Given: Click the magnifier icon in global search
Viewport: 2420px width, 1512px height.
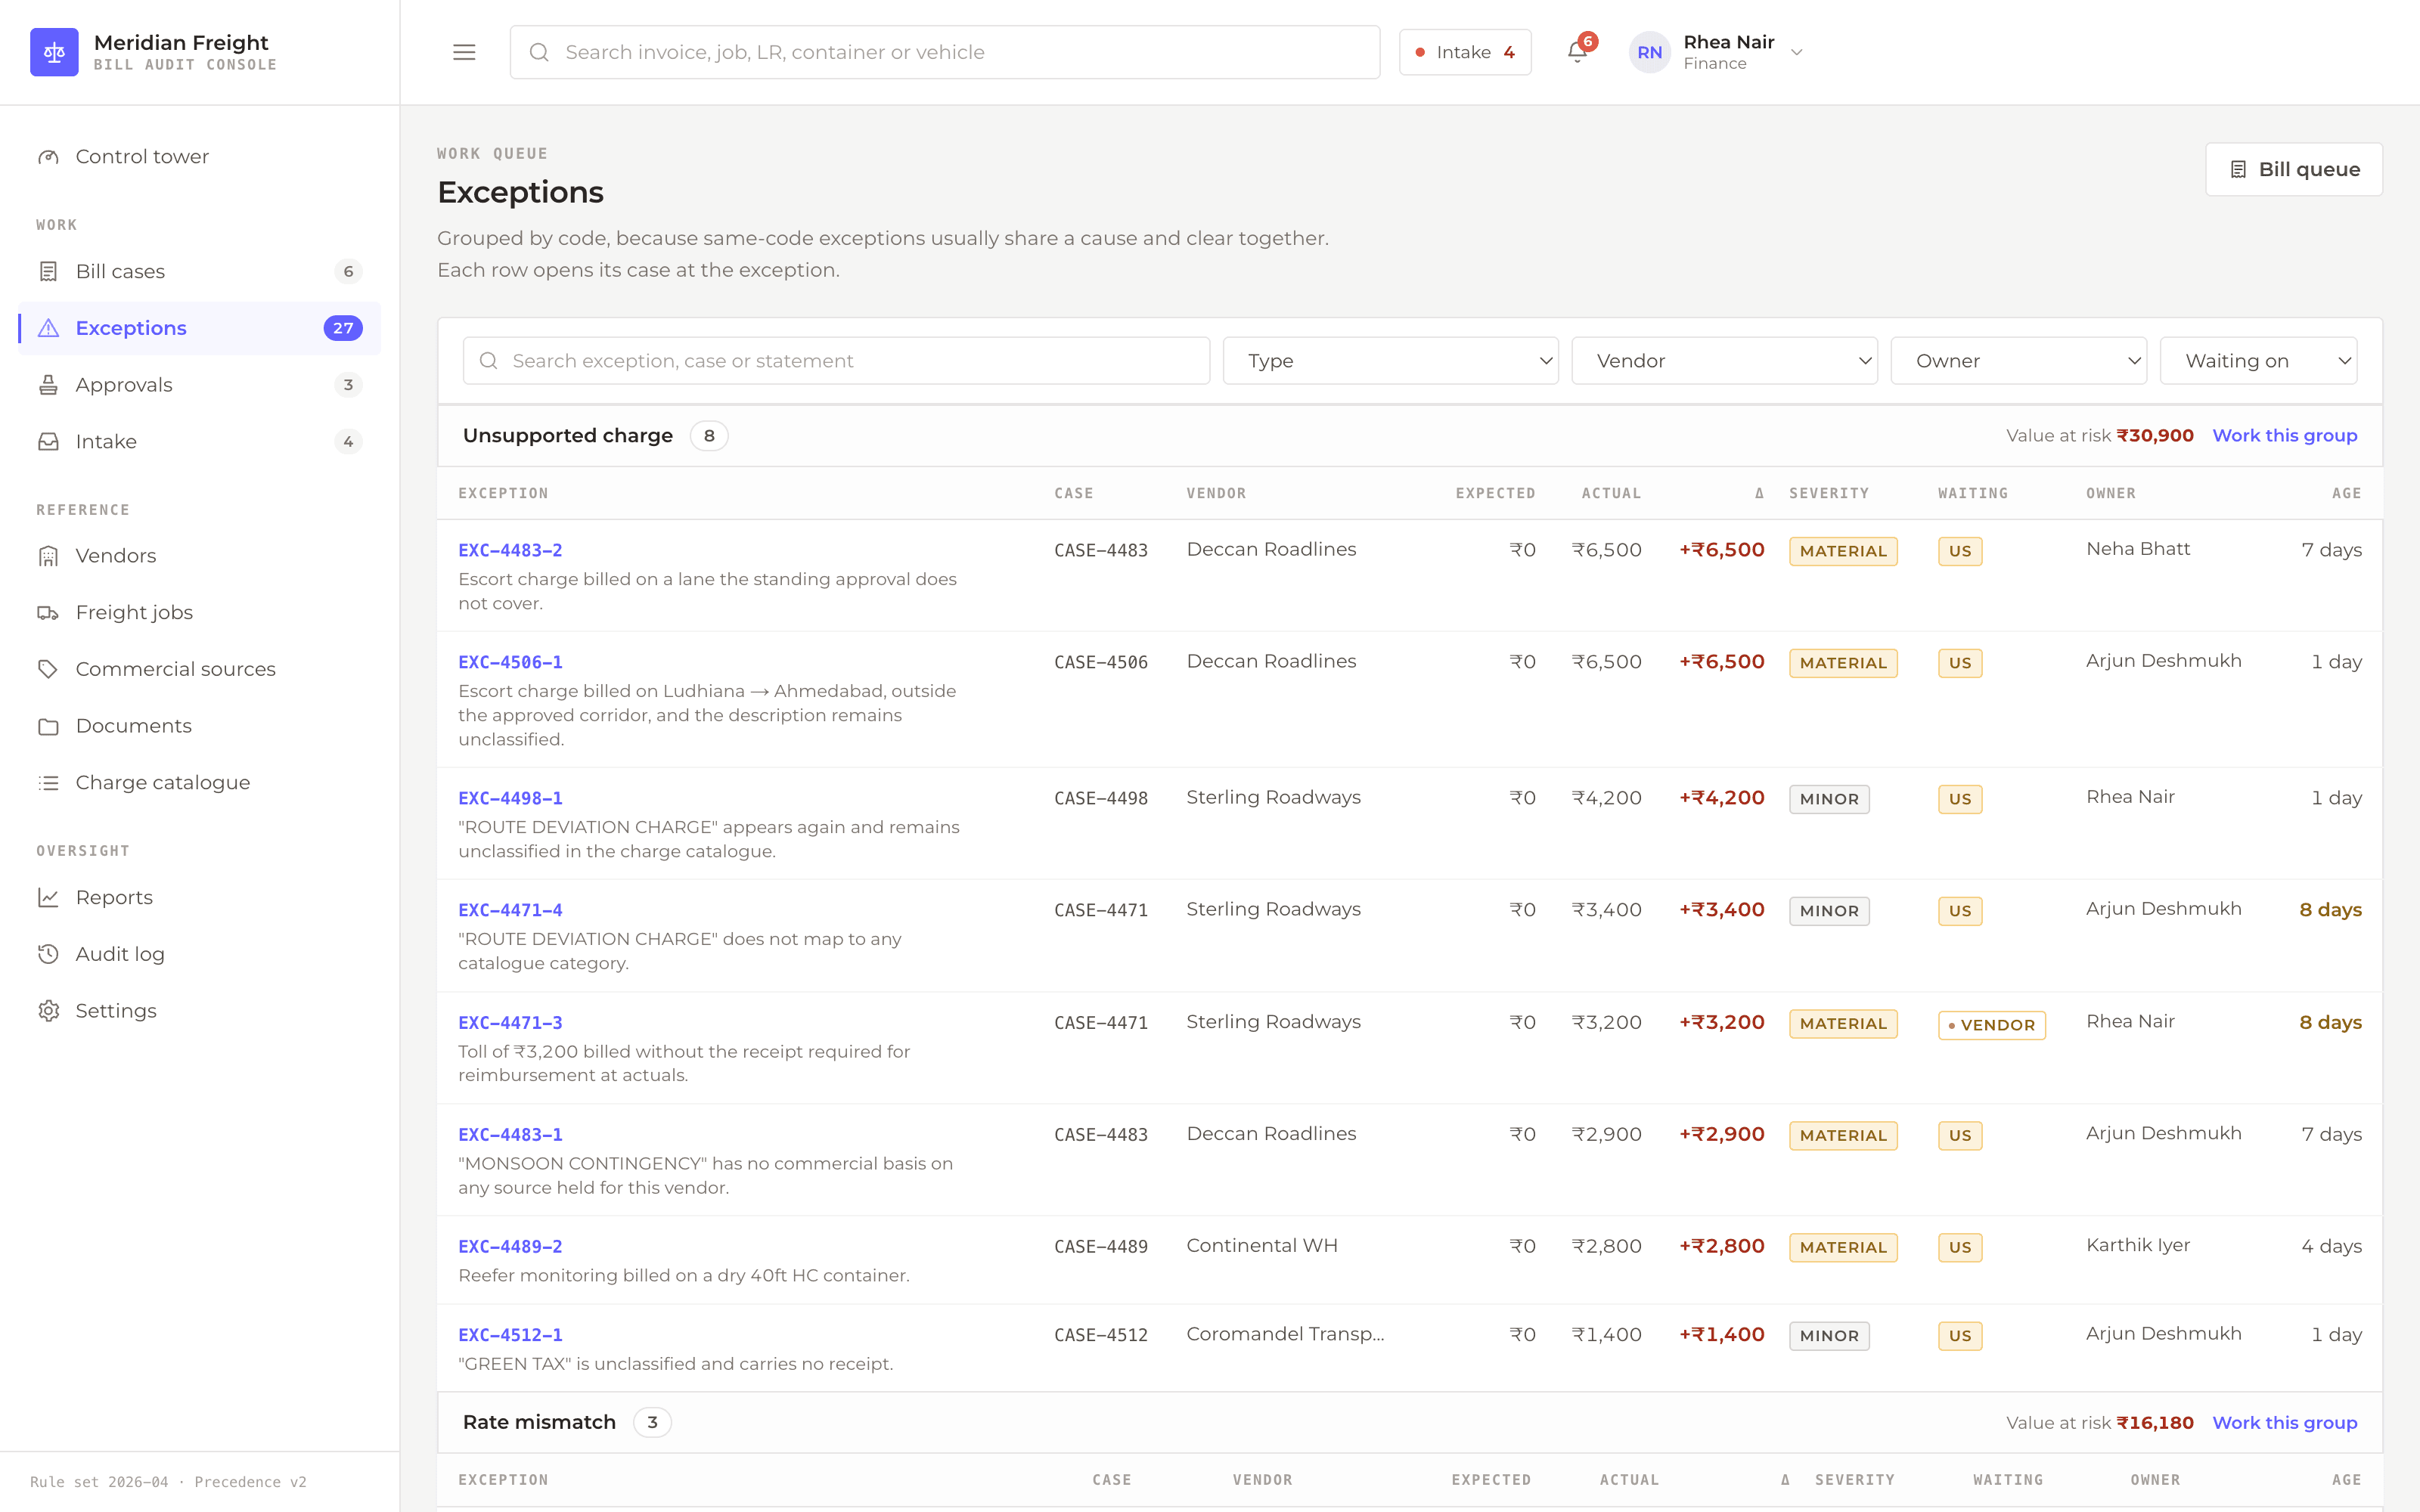Looking at the screenshot, I should pos(539,52).
